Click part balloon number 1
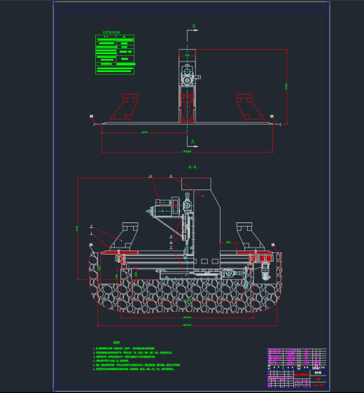Image resolution: width=364 pixels, height=393 pixels. pos(91,233)
